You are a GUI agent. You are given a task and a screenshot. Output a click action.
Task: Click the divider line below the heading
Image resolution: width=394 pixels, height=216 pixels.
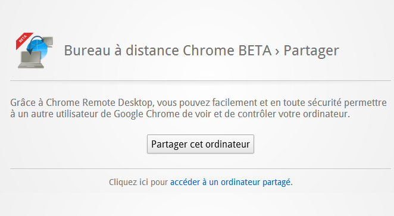tap(201, 80)
